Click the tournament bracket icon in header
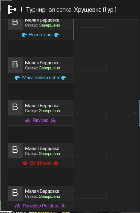The width and height of the screenshot is (140, 213). click(x=12, y=9)
